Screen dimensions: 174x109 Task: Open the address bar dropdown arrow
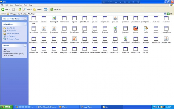pos(165,14)
